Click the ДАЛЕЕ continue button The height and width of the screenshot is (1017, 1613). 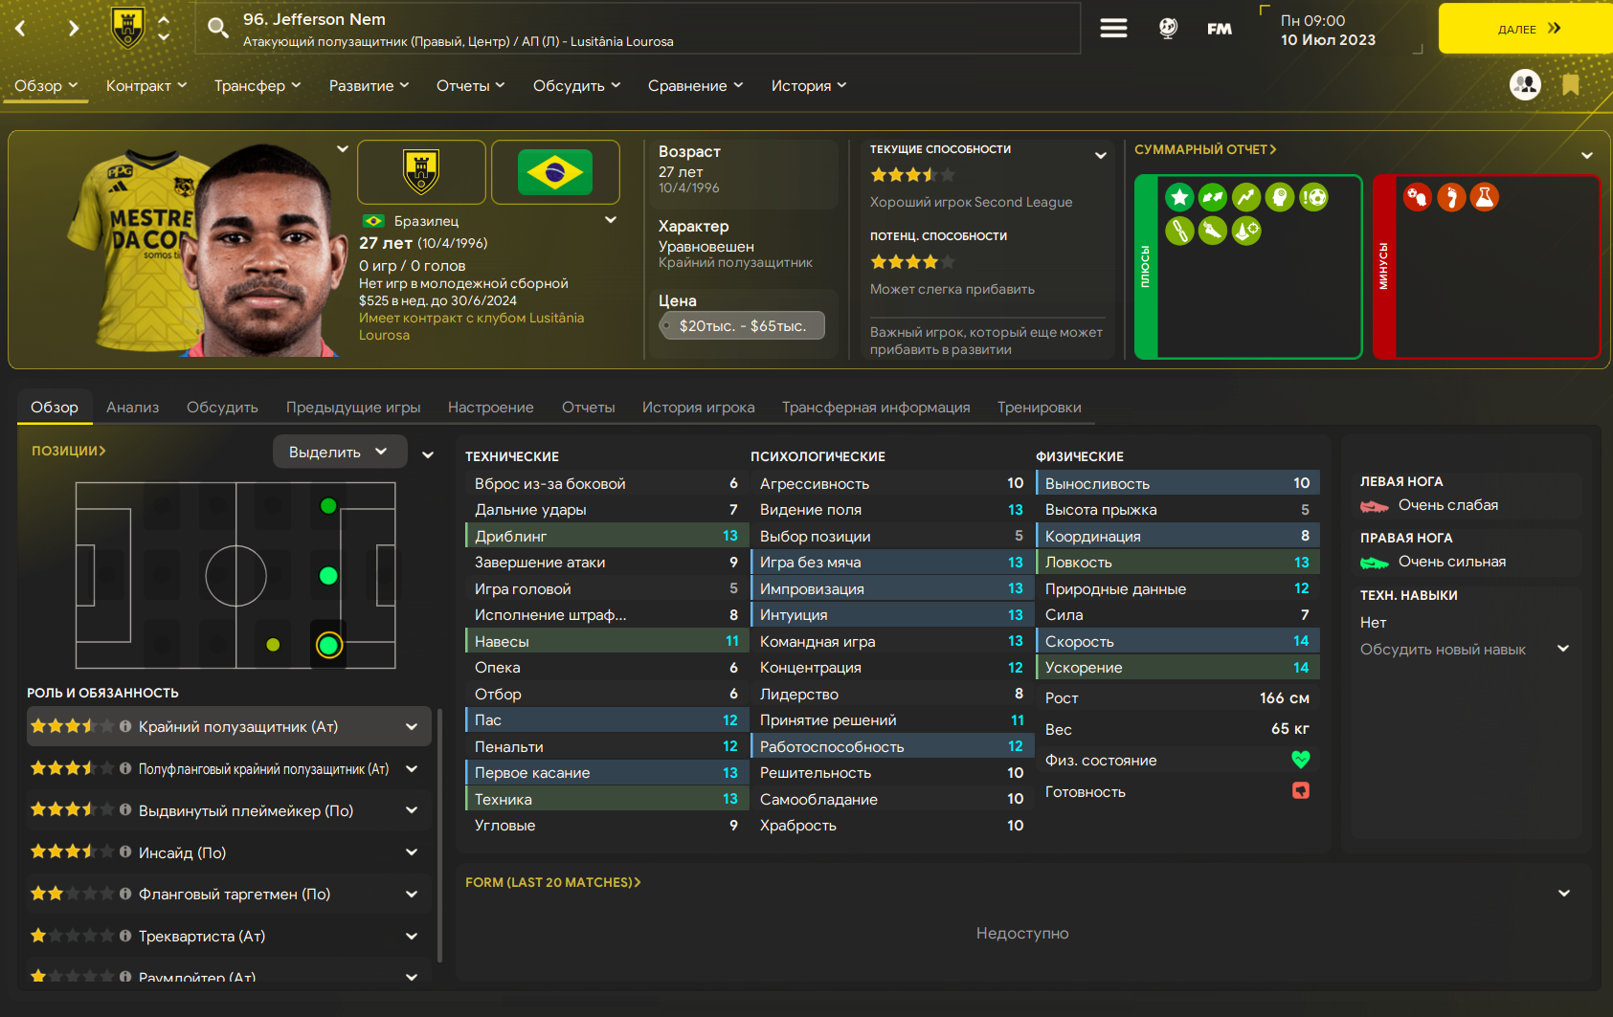(x=1525, y=29)
